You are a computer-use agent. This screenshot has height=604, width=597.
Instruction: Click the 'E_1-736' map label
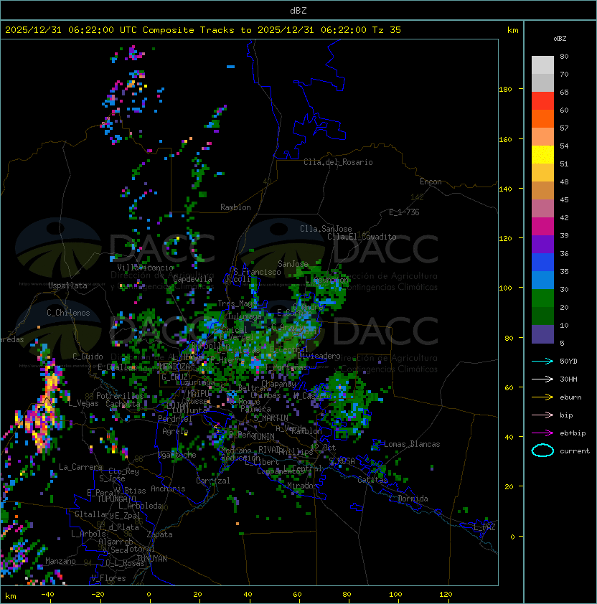[x=404, y=212]
